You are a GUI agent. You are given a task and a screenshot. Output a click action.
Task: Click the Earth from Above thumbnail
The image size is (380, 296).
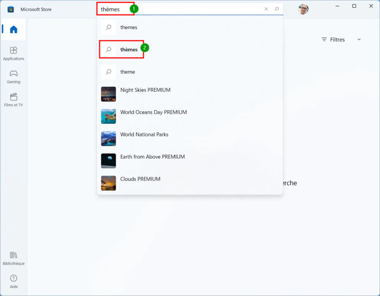[x=108, y=161]
